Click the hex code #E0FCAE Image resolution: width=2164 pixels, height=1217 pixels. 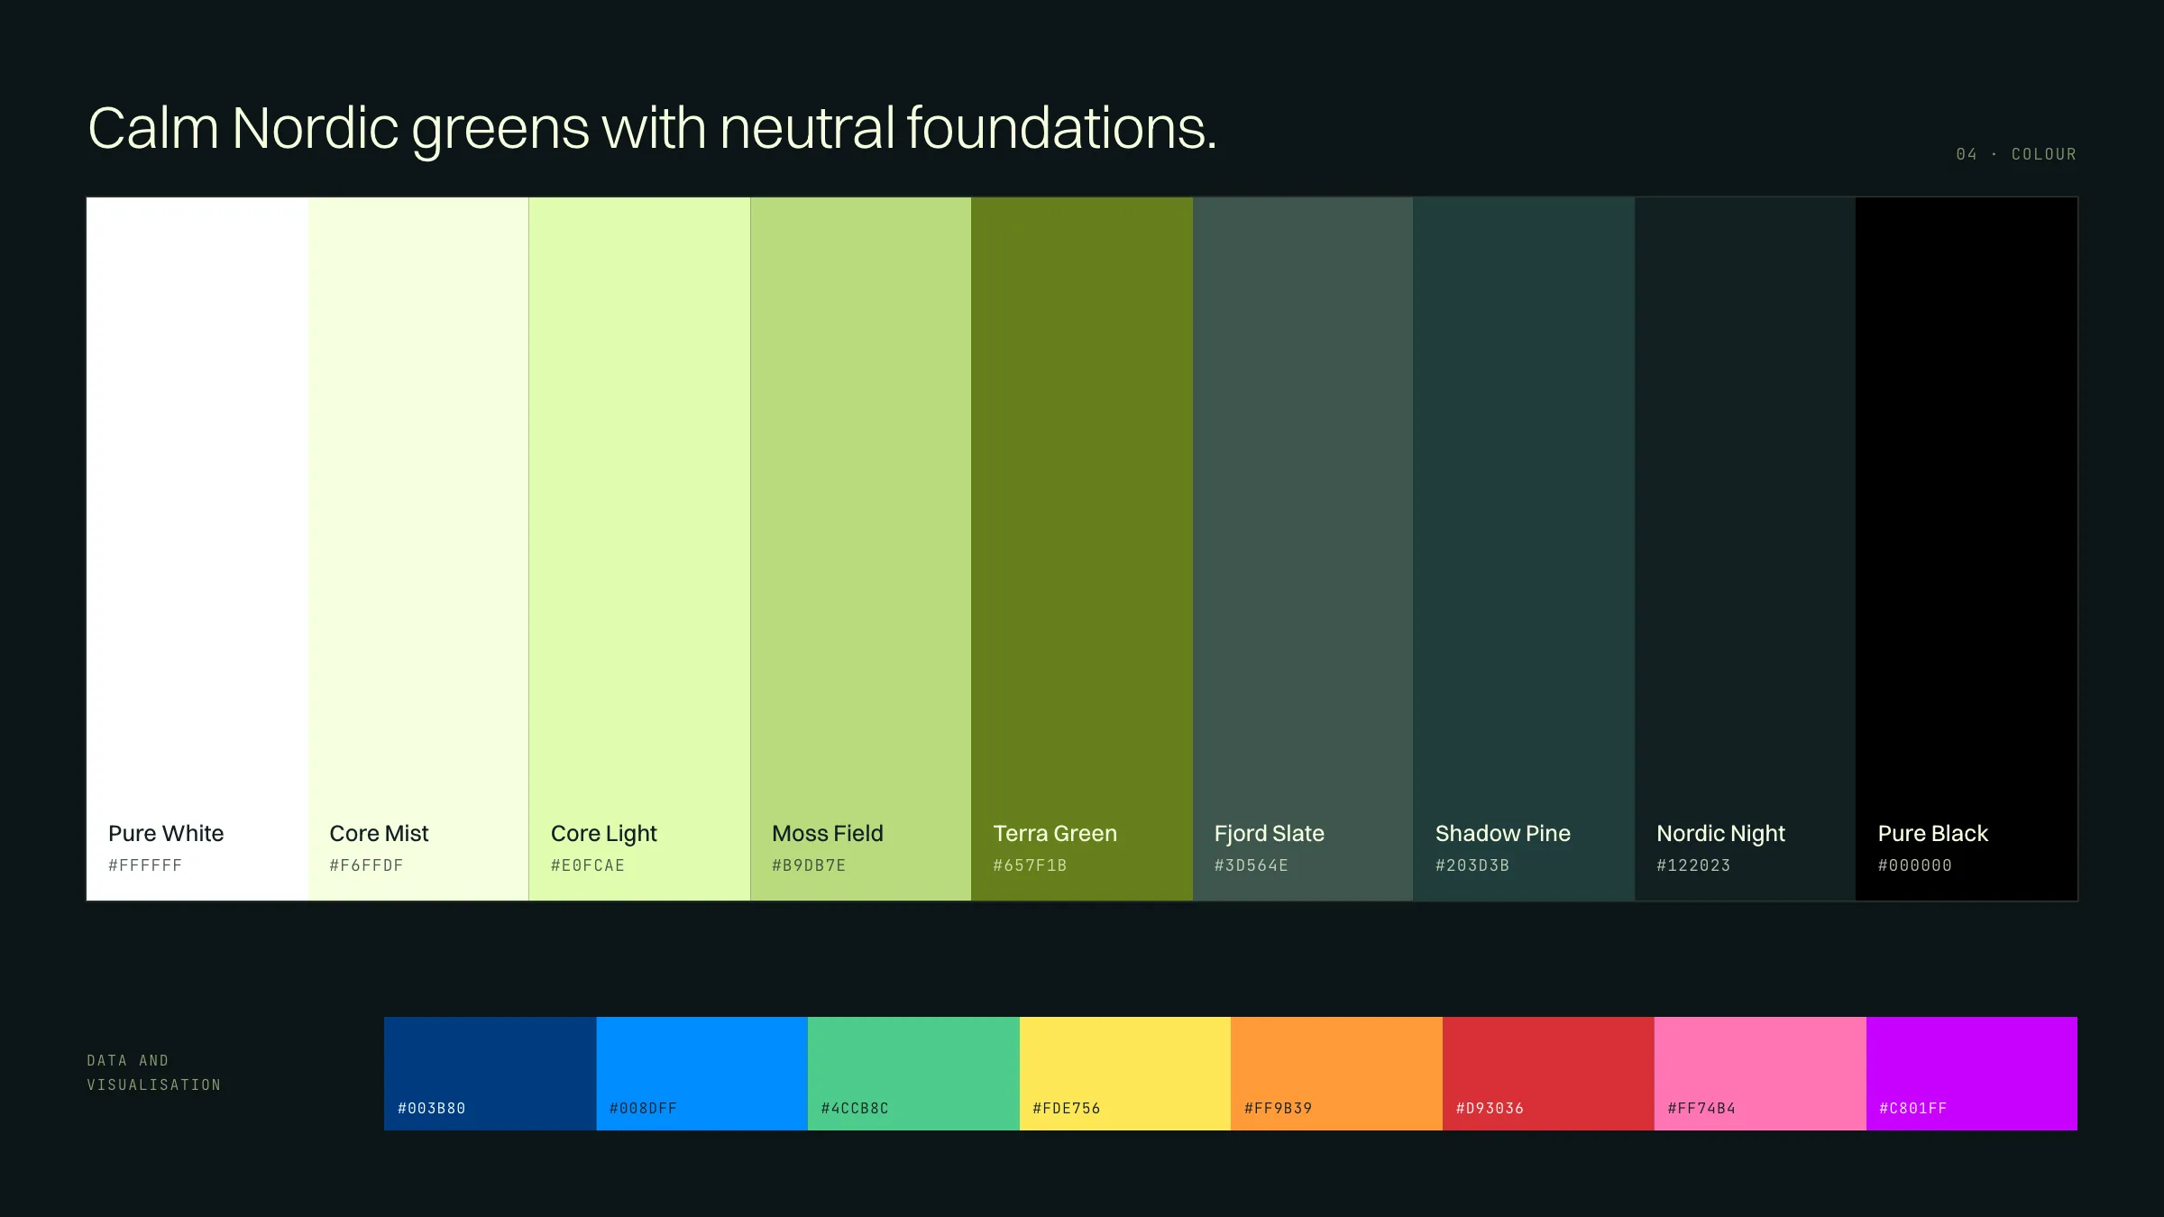pyautogui.click(x=588, y=865)
